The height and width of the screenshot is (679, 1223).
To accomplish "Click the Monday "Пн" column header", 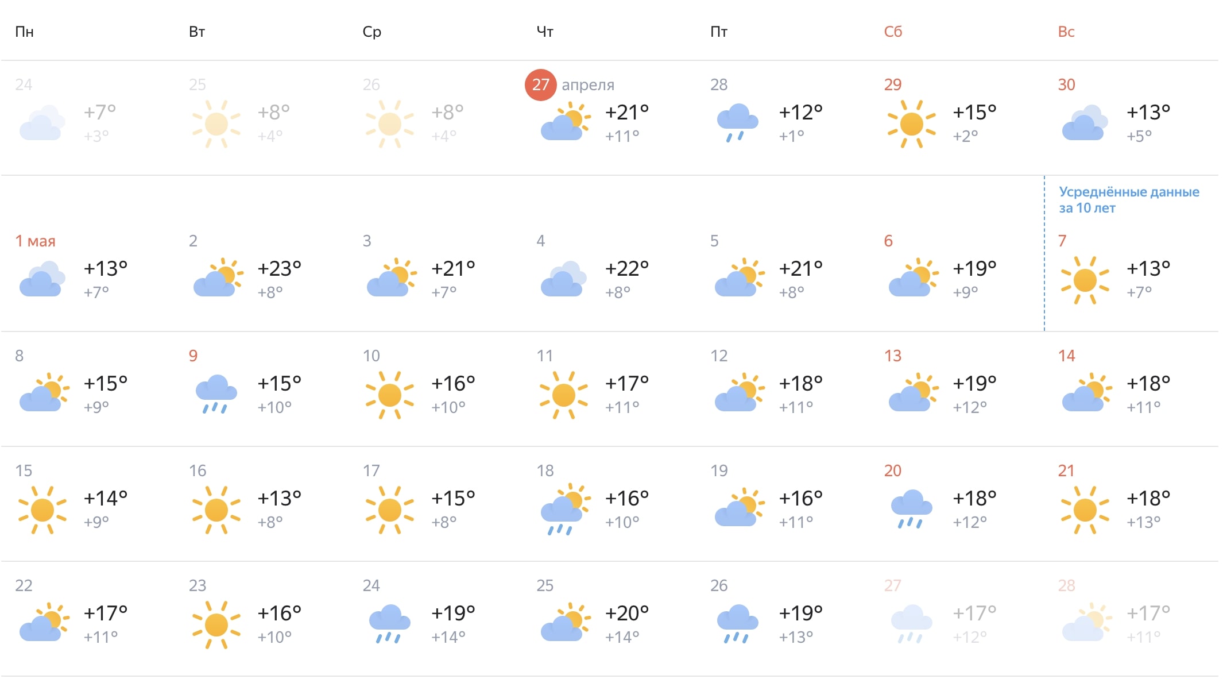I will 24,32.
